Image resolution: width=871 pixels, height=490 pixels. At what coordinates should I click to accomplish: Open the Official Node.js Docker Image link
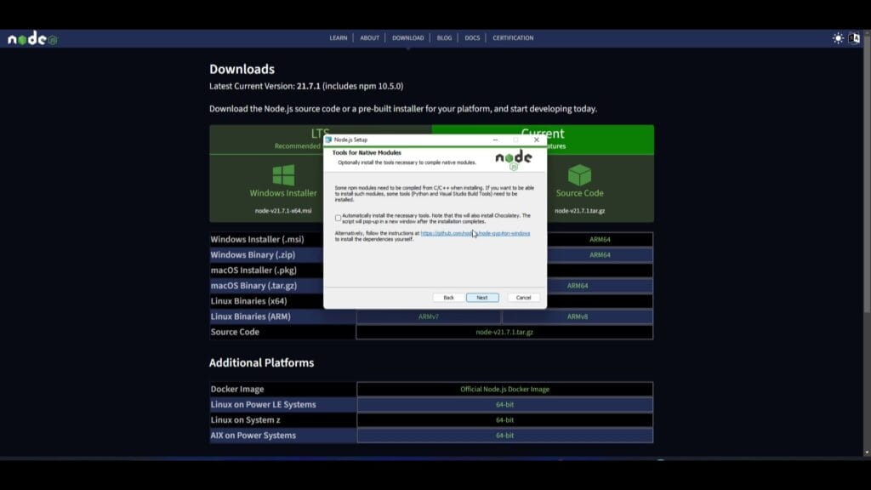pos(504,389)
